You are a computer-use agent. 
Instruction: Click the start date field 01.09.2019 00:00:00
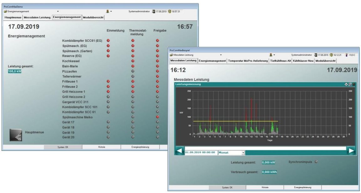coord(200,153)
